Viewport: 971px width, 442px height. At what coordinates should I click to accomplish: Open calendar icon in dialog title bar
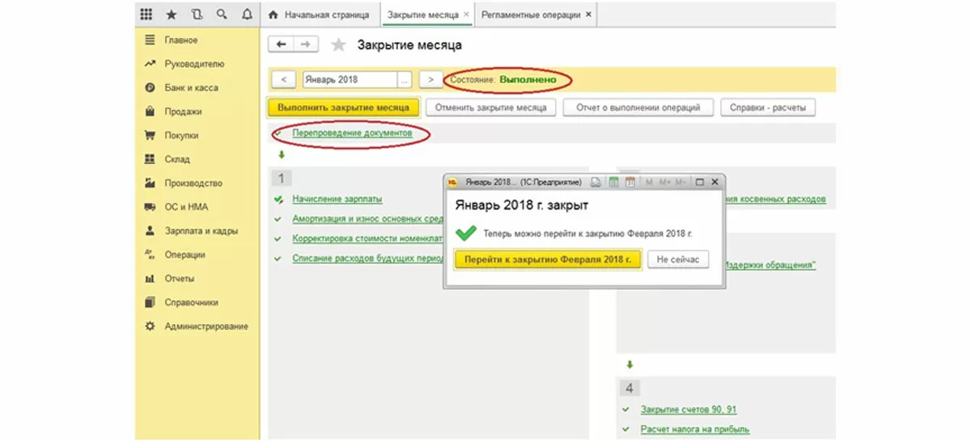point(630,183)
